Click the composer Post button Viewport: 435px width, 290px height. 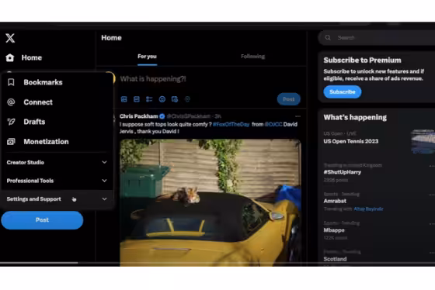click(x=288, y=99)
